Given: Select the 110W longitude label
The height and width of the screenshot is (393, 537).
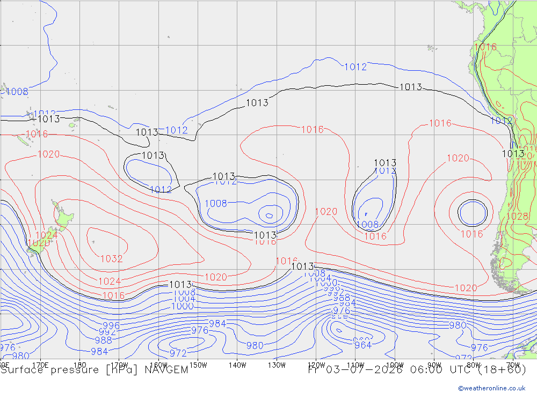Looking at the screenshot, I should 355,365.
